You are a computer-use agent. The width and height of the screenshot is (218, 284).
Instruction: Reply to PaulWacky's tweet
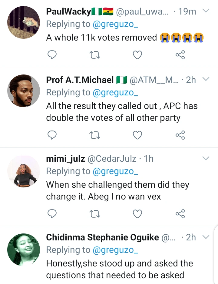[x=52, y=55]
